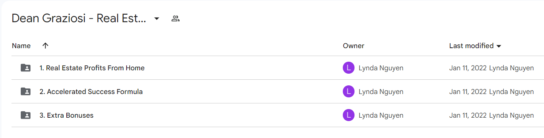Select the Lynda Nguyen avatar in second row
This screenshot has width=544, height=138.
(348, 91)
